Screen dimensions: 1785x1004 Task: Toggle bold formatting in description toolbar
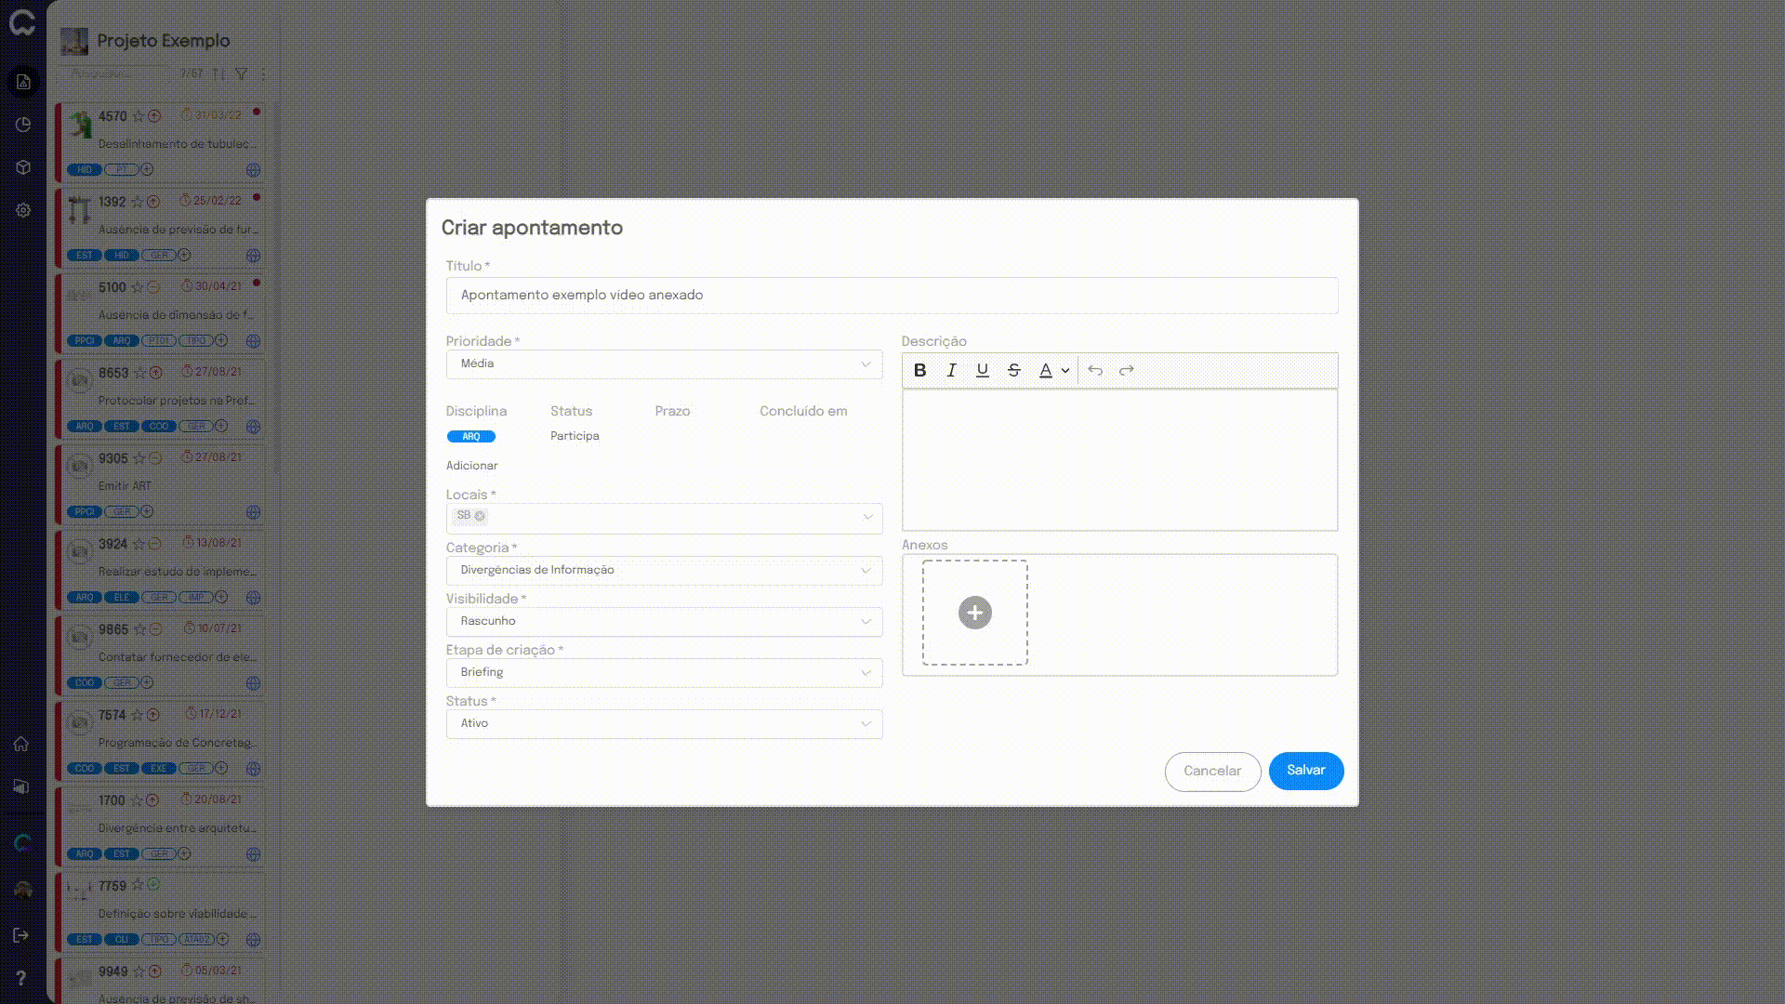point(919,370)
